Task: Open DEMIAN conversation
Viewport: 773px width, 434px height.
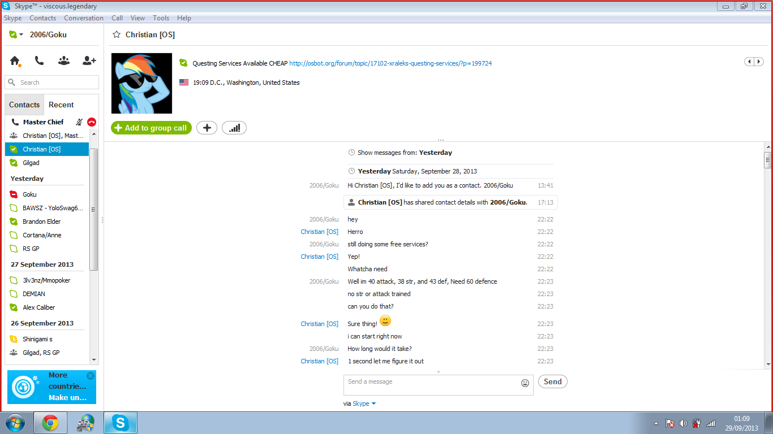Action: point(47,294)
